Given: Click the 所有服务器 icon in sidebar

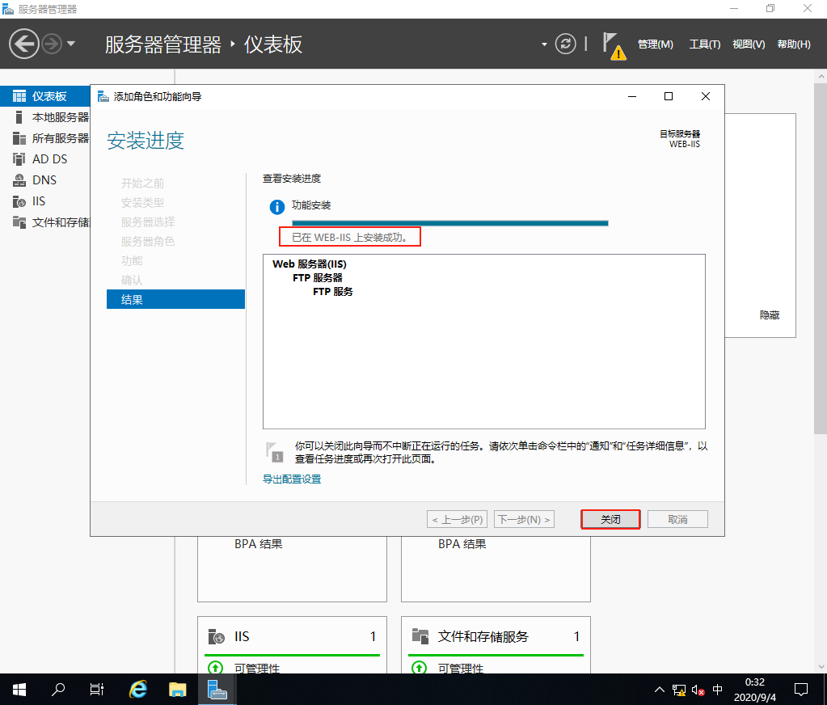Looking at the screenshot, I should [x=19, y=138].
